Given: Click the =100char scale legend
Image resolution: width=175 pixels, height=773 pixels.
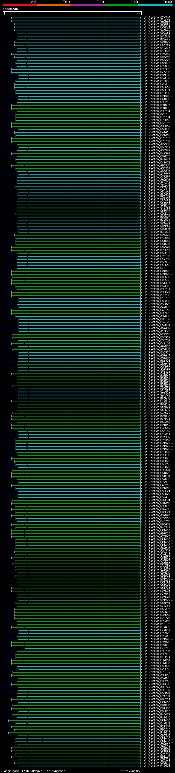Looking at the screenshot, I should [x=130, y=771].
